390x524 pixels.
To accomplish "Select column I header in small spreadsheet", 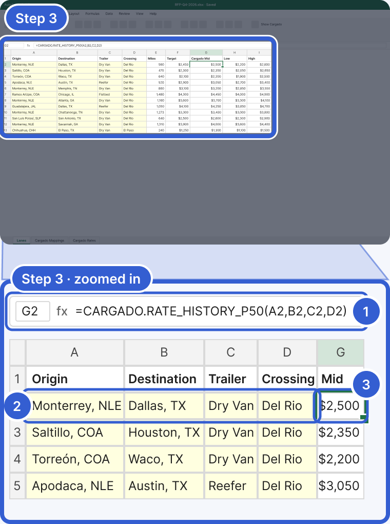I will coord(259,52).
